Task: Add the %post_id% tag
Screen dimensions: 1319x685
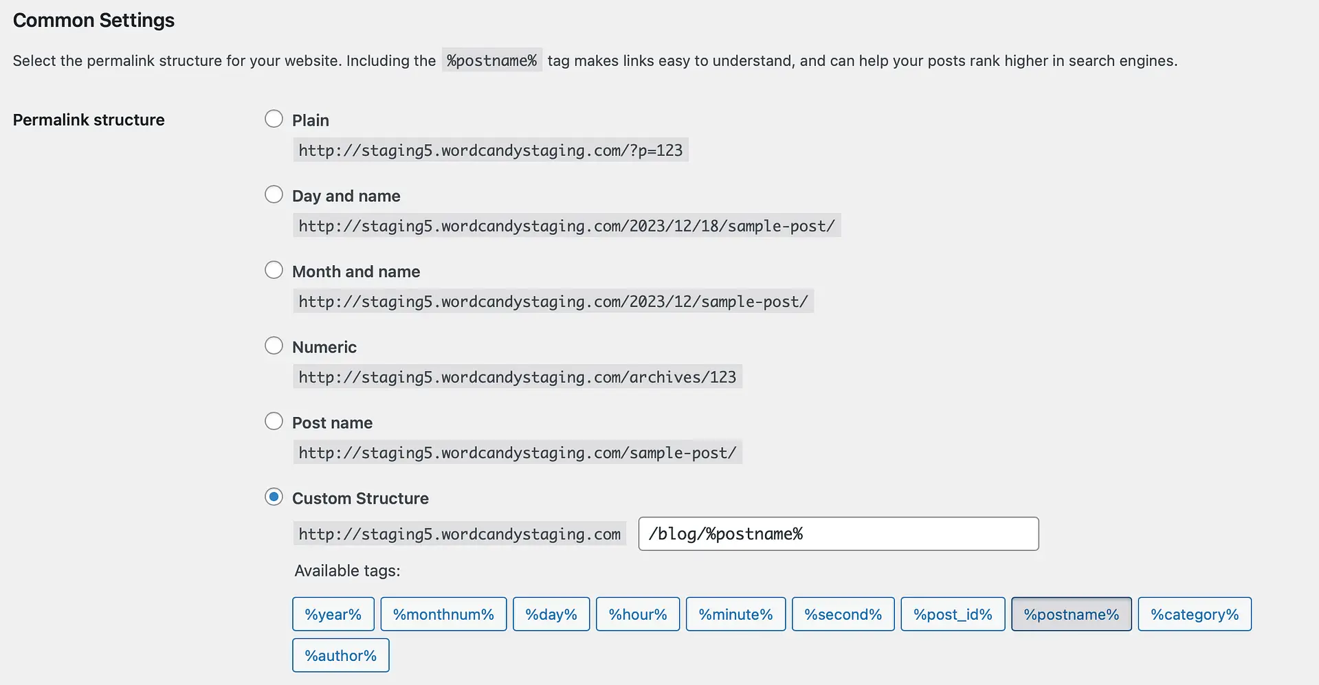Action: click(953, 614)
